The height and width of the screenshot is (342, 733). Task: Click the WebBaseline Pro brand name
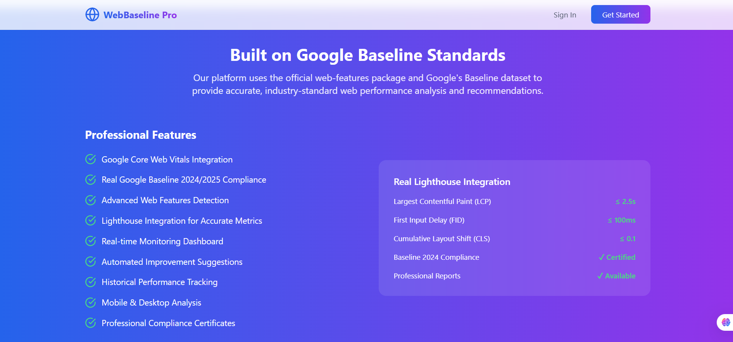click(140, 15)
